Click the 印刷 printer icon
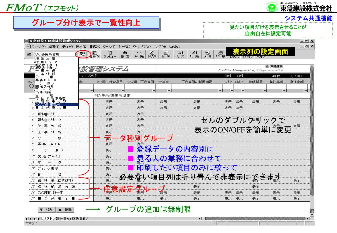This screenshot has height=233, width=337. pos(221,55)
